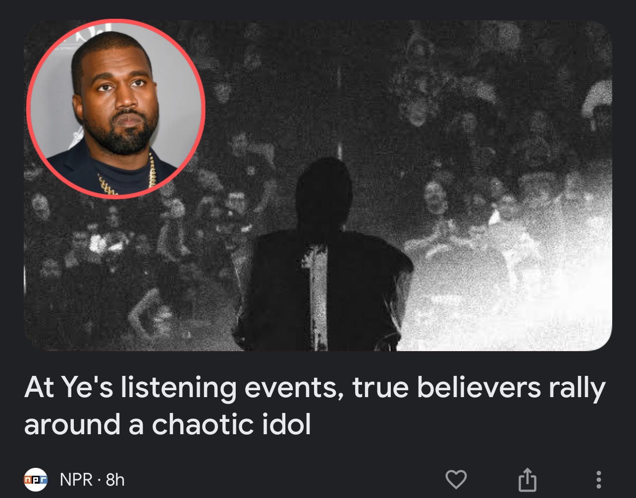This screenshot has width=636, height=498.
Task: Open the black-and-white concert photo
Action: pos(318,185)
